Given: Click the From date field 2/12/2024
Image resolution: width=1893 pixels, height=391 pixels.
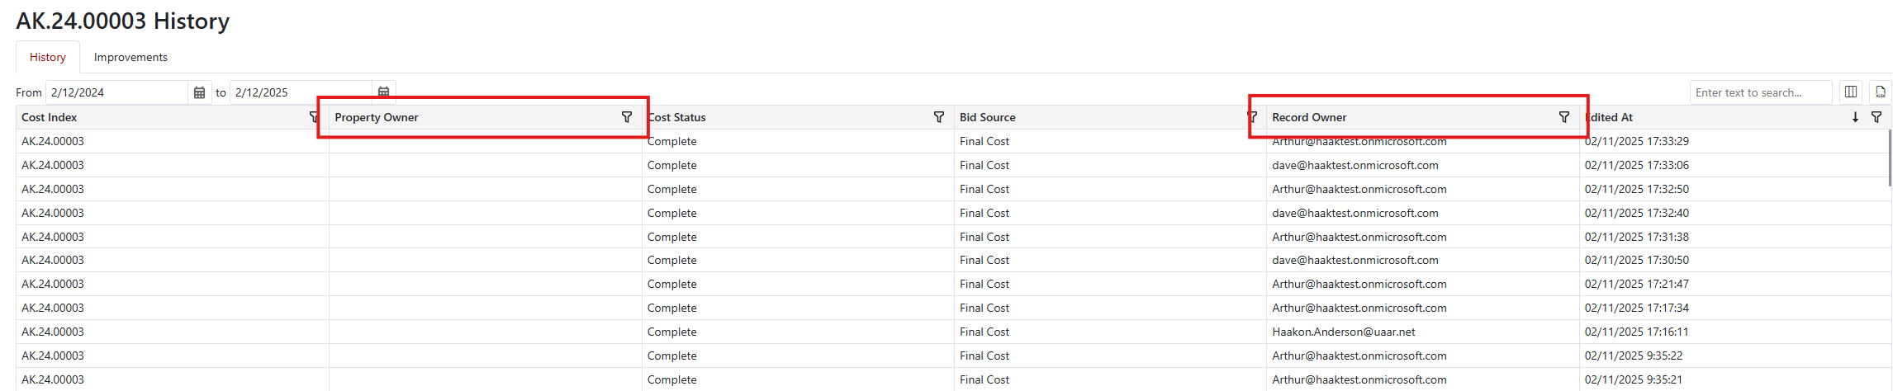Looking at the screenshot, I should 116,92.
